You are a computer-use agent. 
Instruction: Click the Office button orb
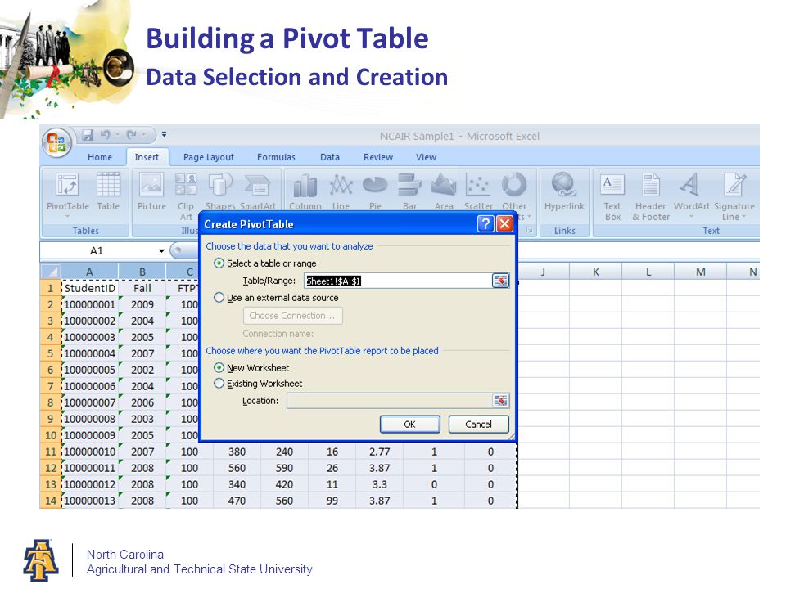click(x=56, y=142)
